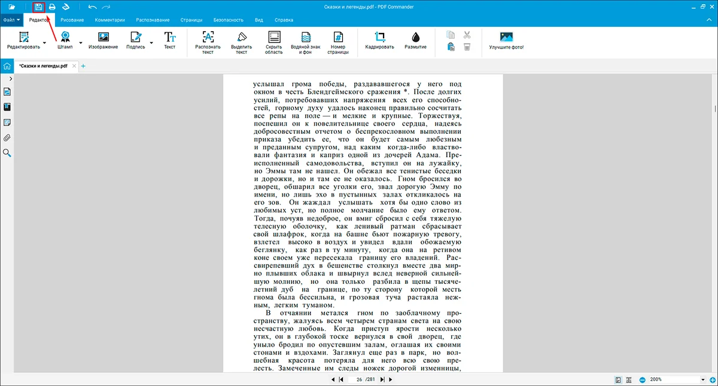Click the vertical scrollbar handle at right
Viewport: 718px width, 386px height.
point(715,108)
